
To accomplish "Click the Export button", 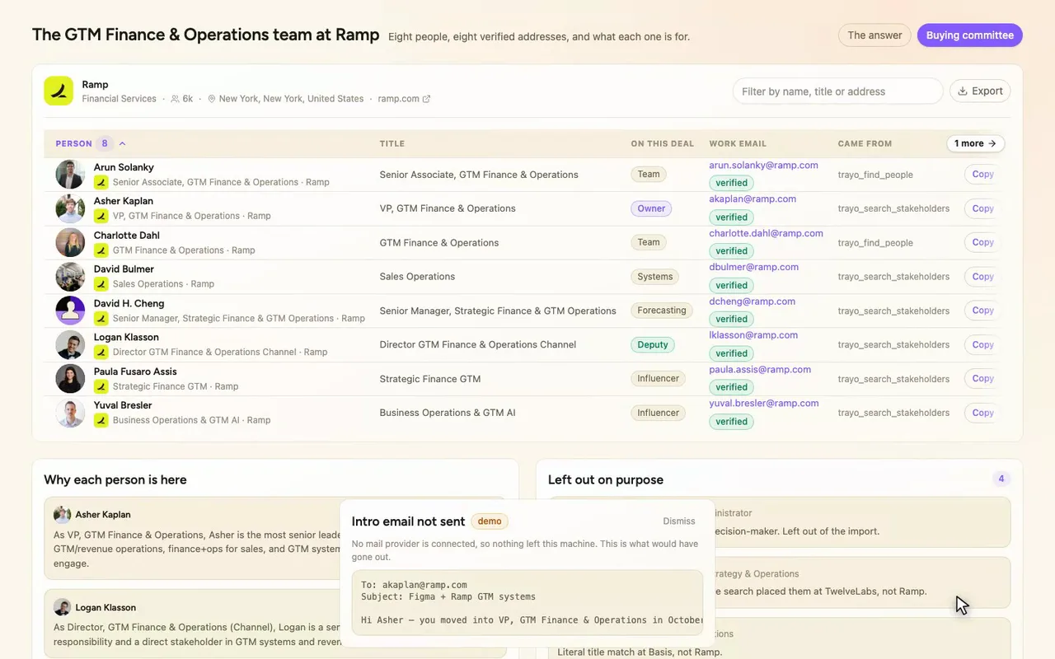I will (x=980, y=91).
